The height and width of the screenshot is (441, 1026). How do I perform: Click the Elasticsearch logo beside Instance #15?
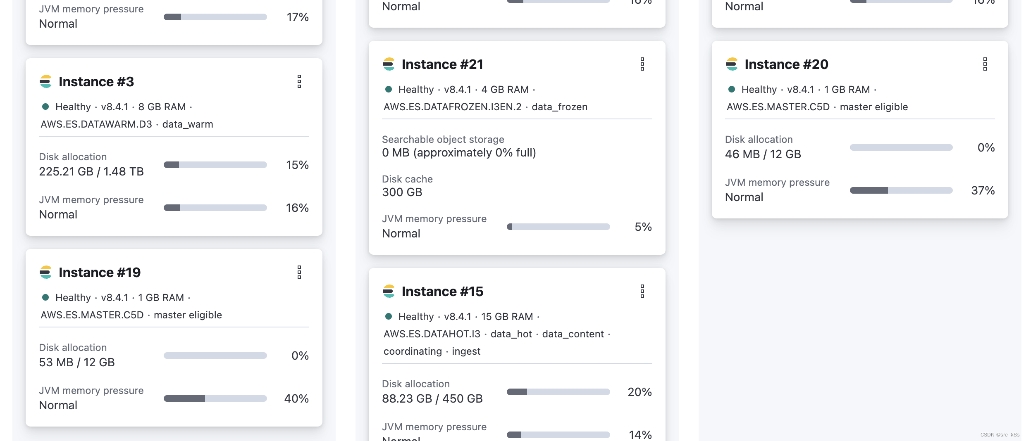coord(389,292)
